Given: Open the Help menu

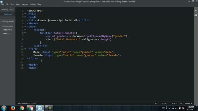Looking at the screenshot, I should [x=39, y=4].
